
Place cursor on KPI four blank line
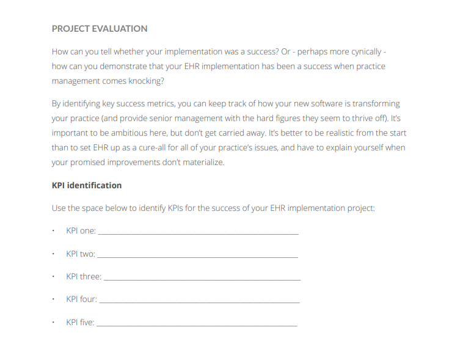tap(199, 300)
